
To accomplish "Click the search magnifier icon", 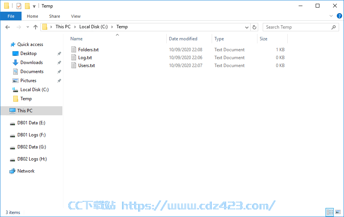I will pos(333,27).
